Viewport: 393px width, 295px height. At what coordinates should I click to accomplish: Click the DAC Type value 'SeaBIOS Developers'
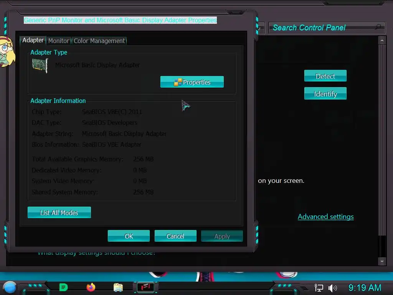(x=109, y=123)
